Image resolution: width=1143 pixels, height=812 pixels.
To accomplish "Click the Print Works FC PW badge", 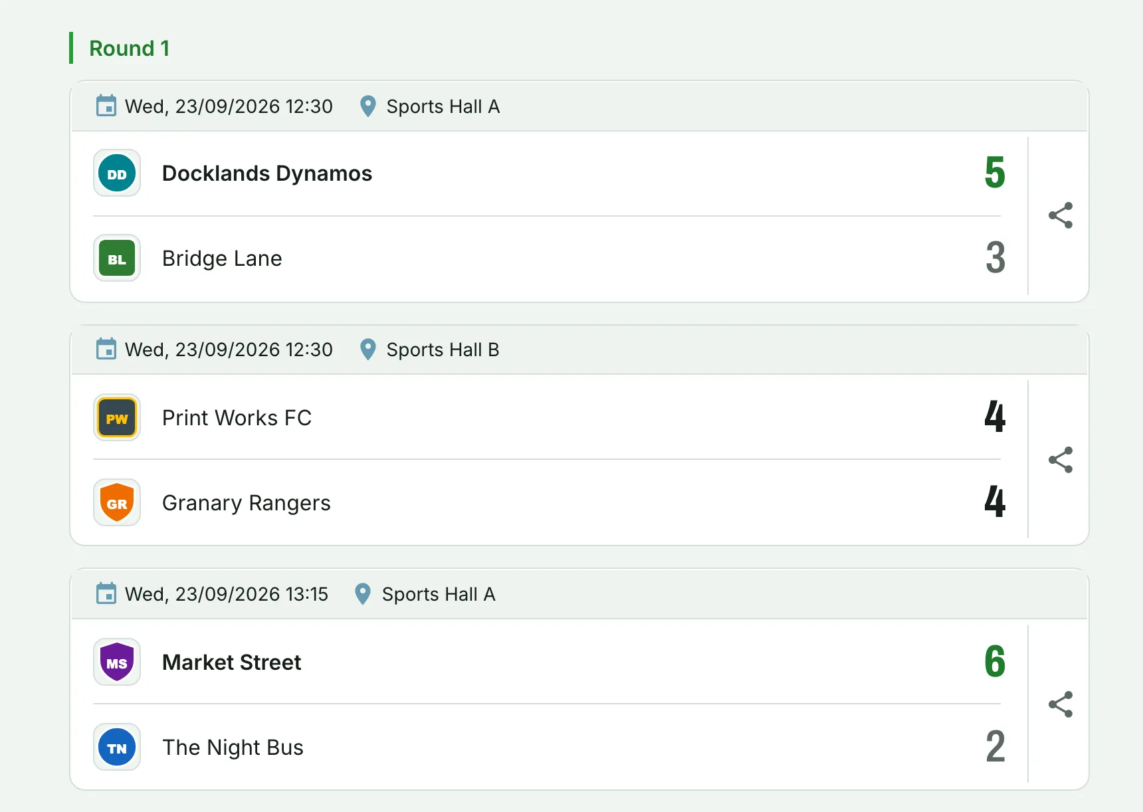I will tap(117, 418).
